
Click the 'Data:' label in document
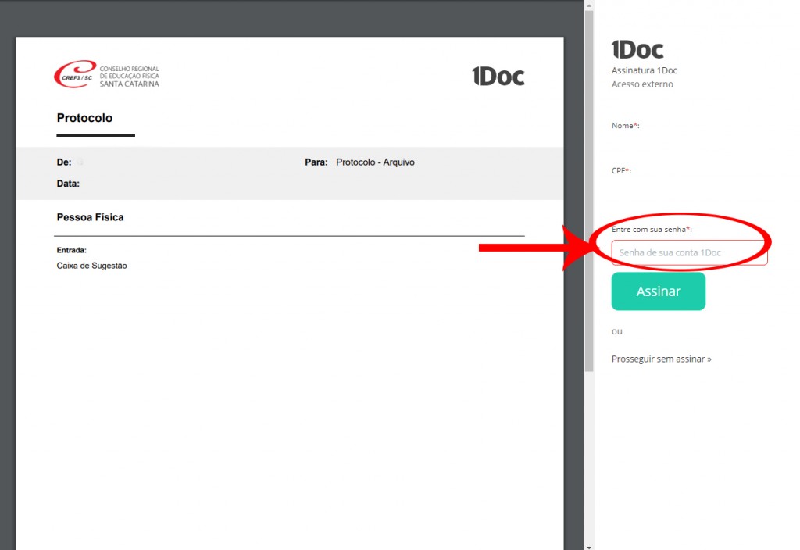(x=68, y=184)
